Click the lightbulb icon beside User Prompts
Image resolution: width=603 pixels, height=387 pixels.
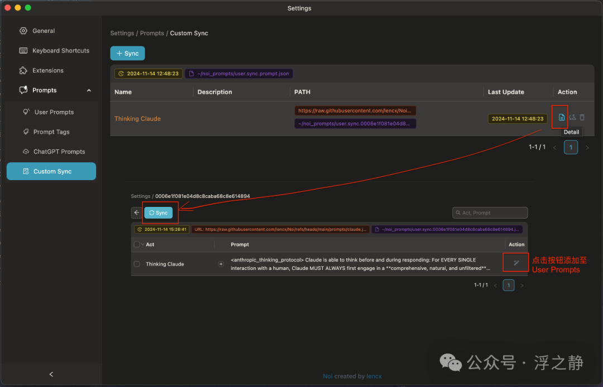click(x=26, y=112)
